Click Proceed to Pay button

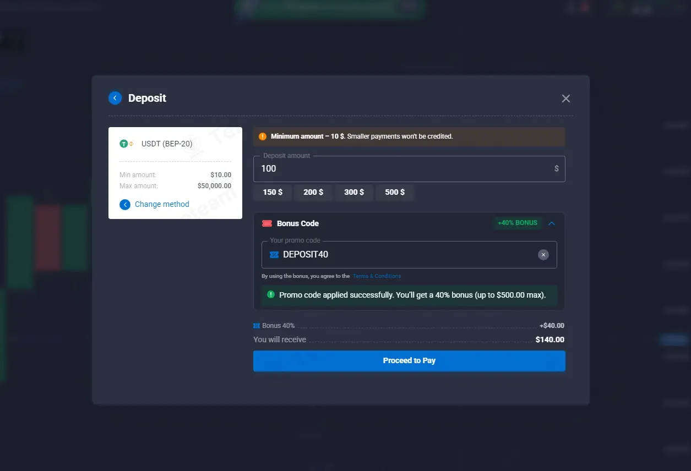coord(409,361)
